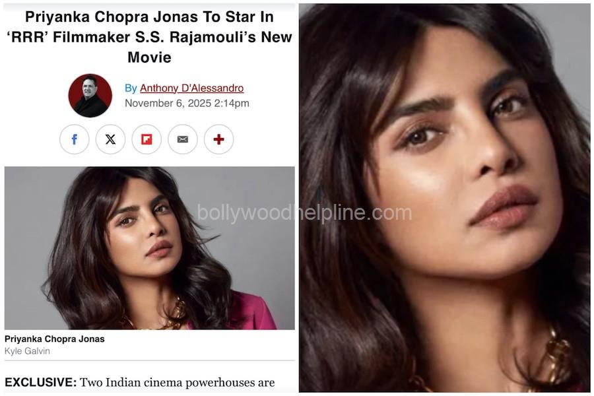Share the article on Facebook
This screenshot has width=594, height=396.
click(74, 139)
